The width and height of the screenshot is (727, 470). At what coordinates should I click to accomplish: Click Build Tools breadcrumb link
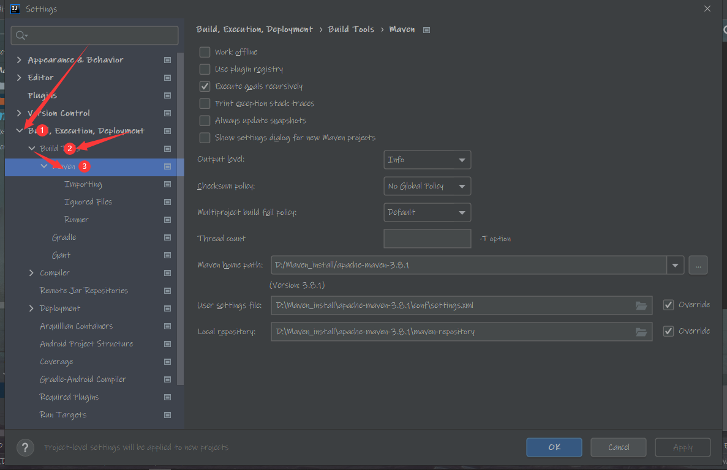pyautogui.click(x=351, y=29)
